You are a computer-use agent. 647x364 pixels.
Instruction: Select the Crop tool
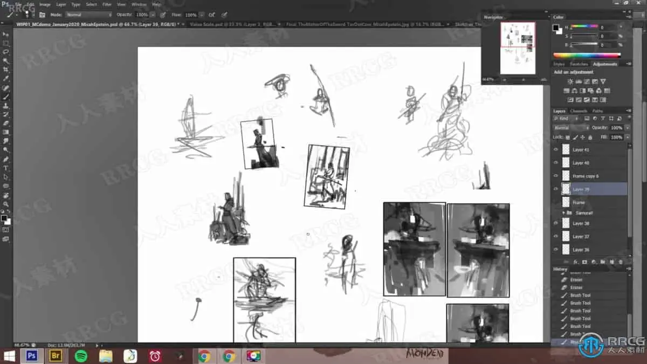coord(6,70)
